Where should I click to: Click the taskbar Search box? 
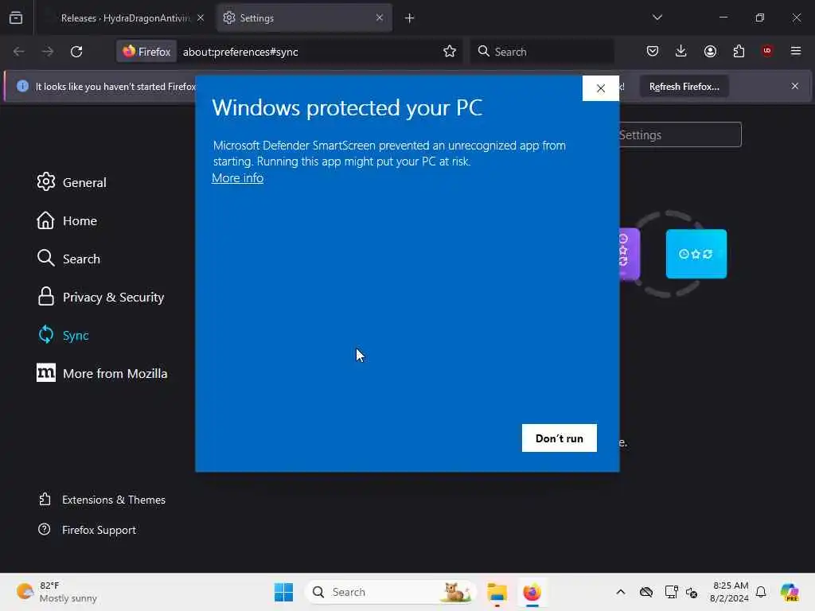pos(391,592)
